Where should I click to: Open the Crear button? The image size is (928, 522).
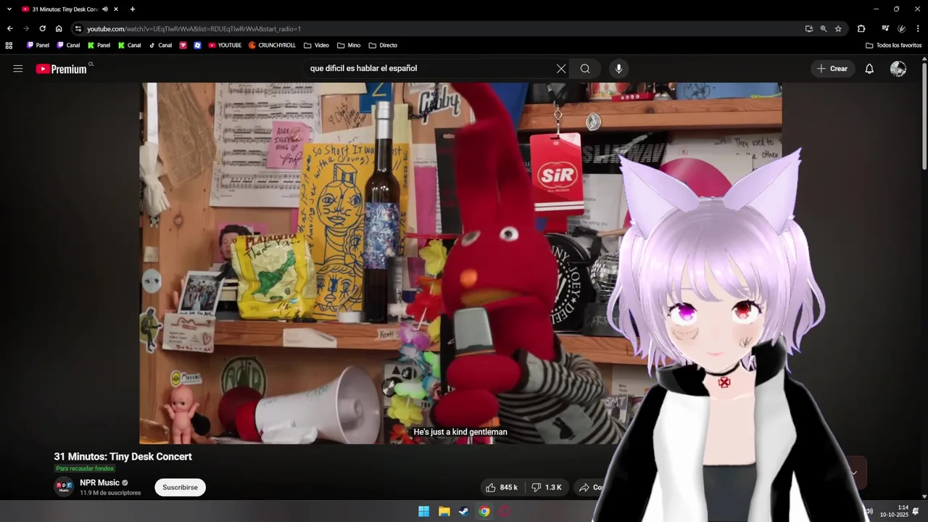click(x=832, y=69)
